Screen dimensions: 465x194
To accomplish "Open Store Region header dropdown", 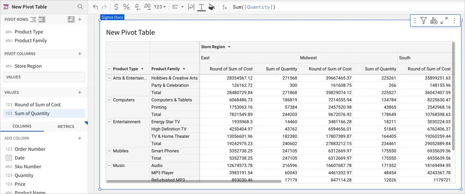I will click(x=229, y=47).
